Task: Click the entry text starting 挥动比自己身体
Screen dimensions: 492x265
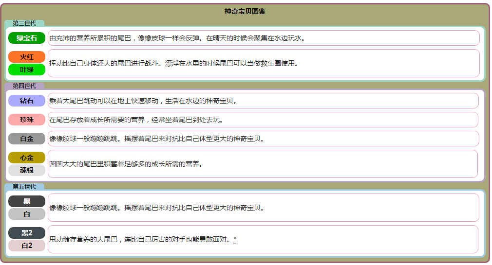Action: tap(174, 63)
